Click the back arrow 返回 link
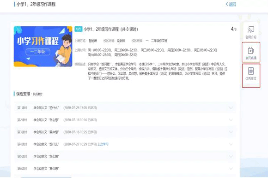Viewport: 268px width, 178px height. click(231, 4)
